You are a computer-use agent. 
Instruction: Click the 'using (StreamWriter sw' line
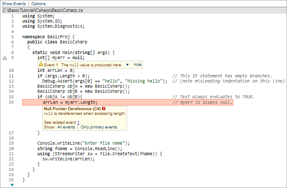tap(100, 154)
